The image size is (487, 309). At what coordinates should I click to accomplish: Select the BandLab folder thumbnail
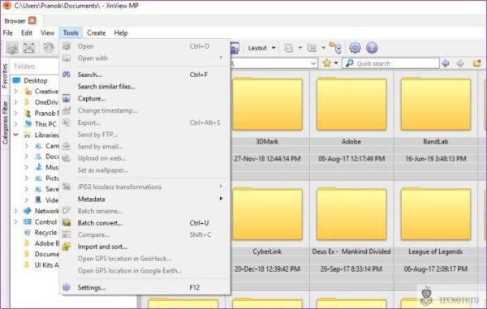[436, 105]
